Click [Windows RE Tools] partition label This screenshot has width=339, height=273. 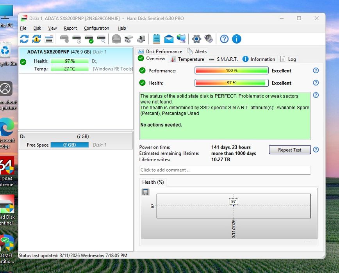tap(112, 69)
